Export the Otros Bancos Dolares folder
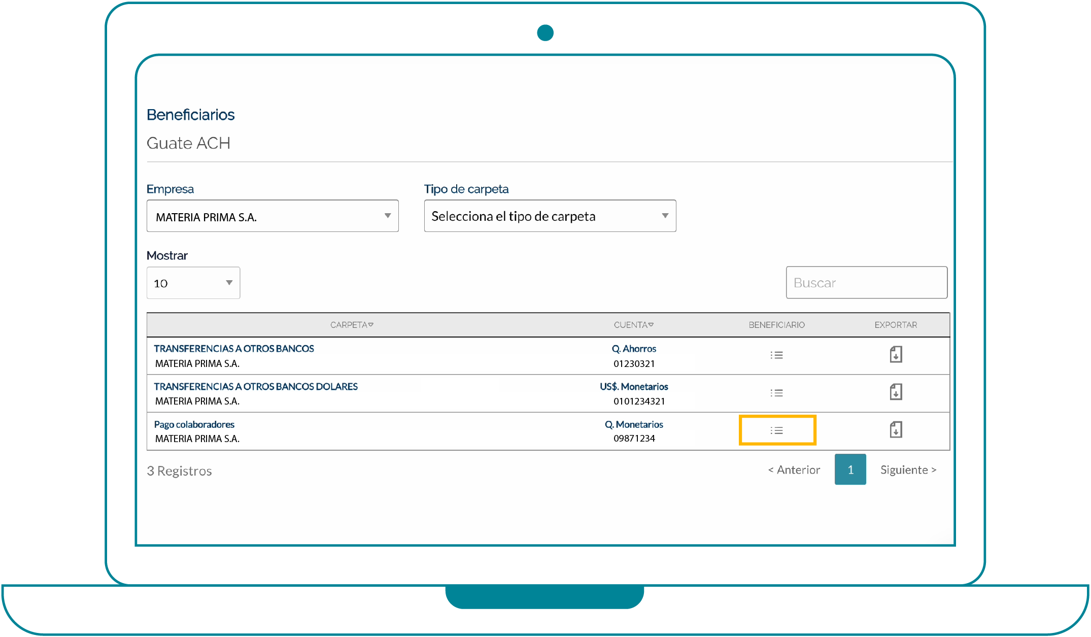 point(896,392)
